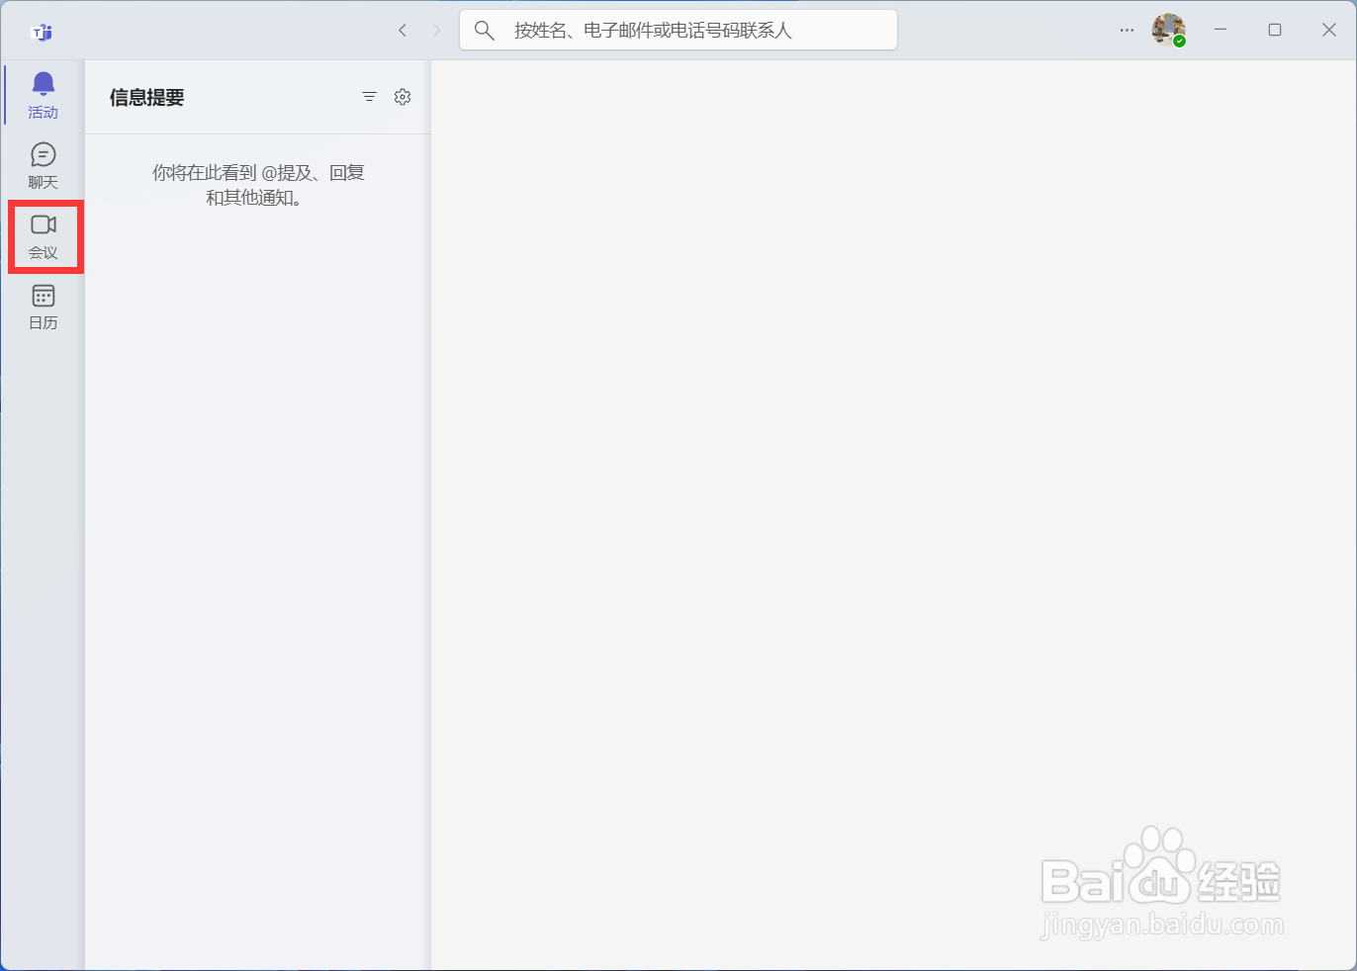
Task: Toggle the chat bubble icon
Action: [43, 154]
